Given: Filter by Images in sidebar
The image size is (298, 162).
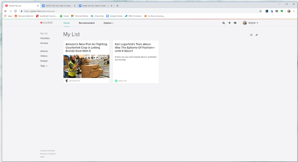Looking at the screenshot, I should tap(44, 61).
